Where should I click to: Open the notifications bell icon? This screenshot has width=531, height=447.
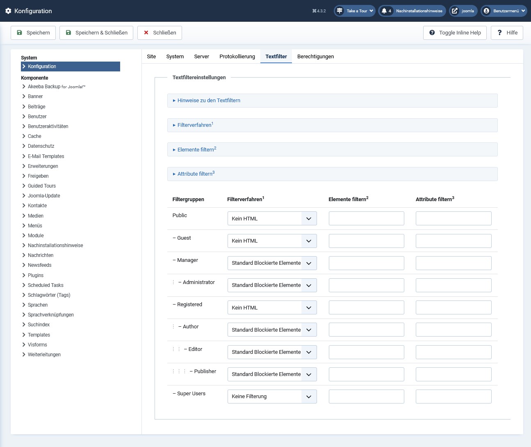coord(384,11)
